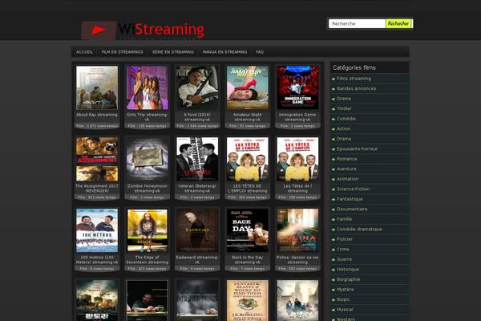
Task: Open the FAQ menu item
Action: tap(260, 52)
